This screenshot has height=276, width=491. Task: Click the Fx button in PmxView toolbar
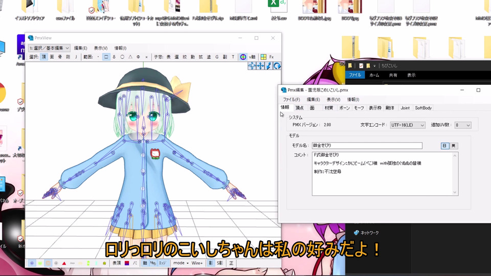point(272,57)
